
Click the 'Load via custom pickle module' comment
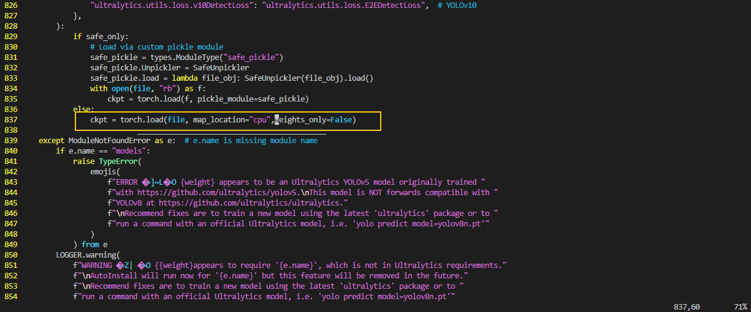pos(156,46)
